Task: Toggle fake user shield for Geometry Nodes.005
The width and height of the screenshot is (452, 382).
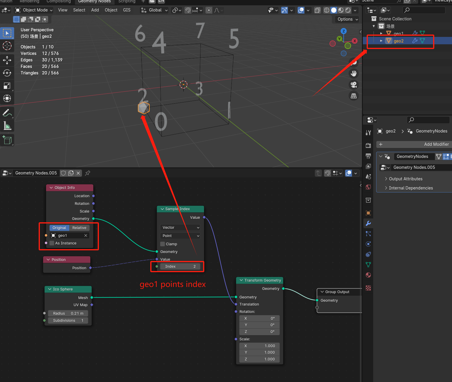Action: (63, 173)
